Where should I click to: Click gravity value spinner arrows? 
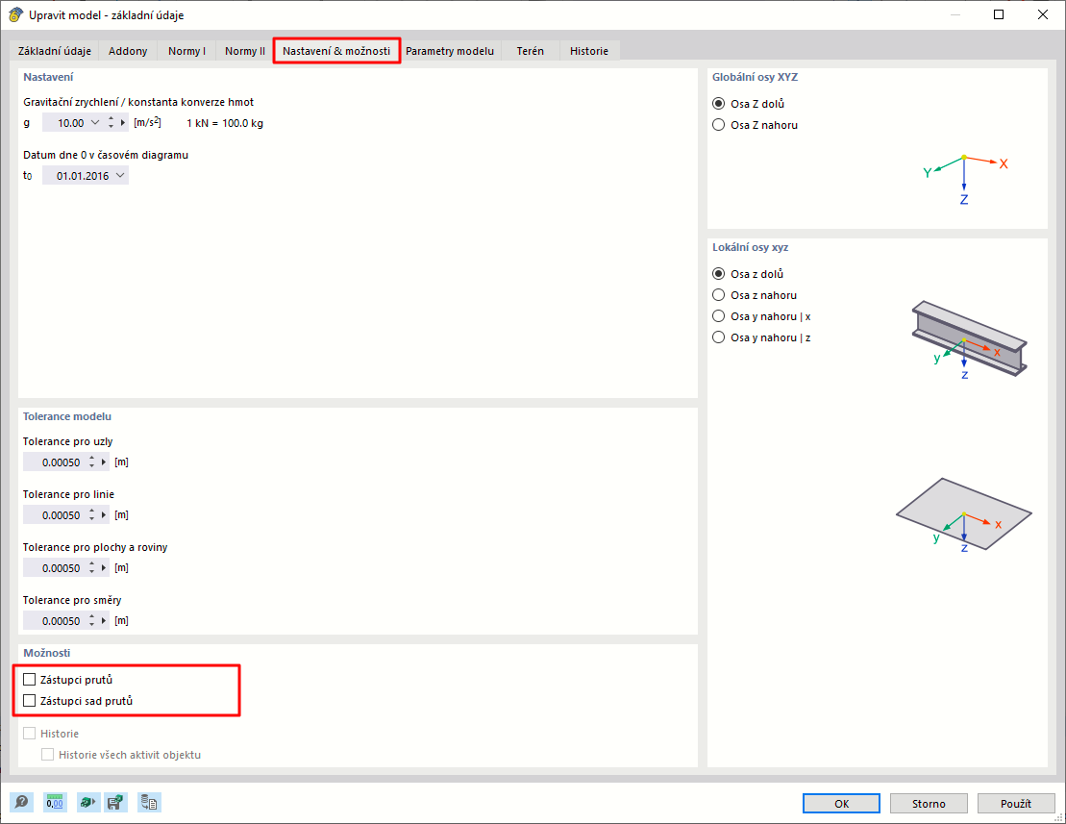pos(111,122)
